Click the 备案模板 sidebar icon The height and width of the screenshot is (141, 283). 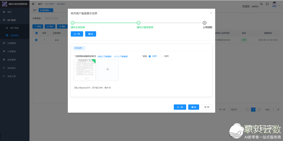point(7,35)
